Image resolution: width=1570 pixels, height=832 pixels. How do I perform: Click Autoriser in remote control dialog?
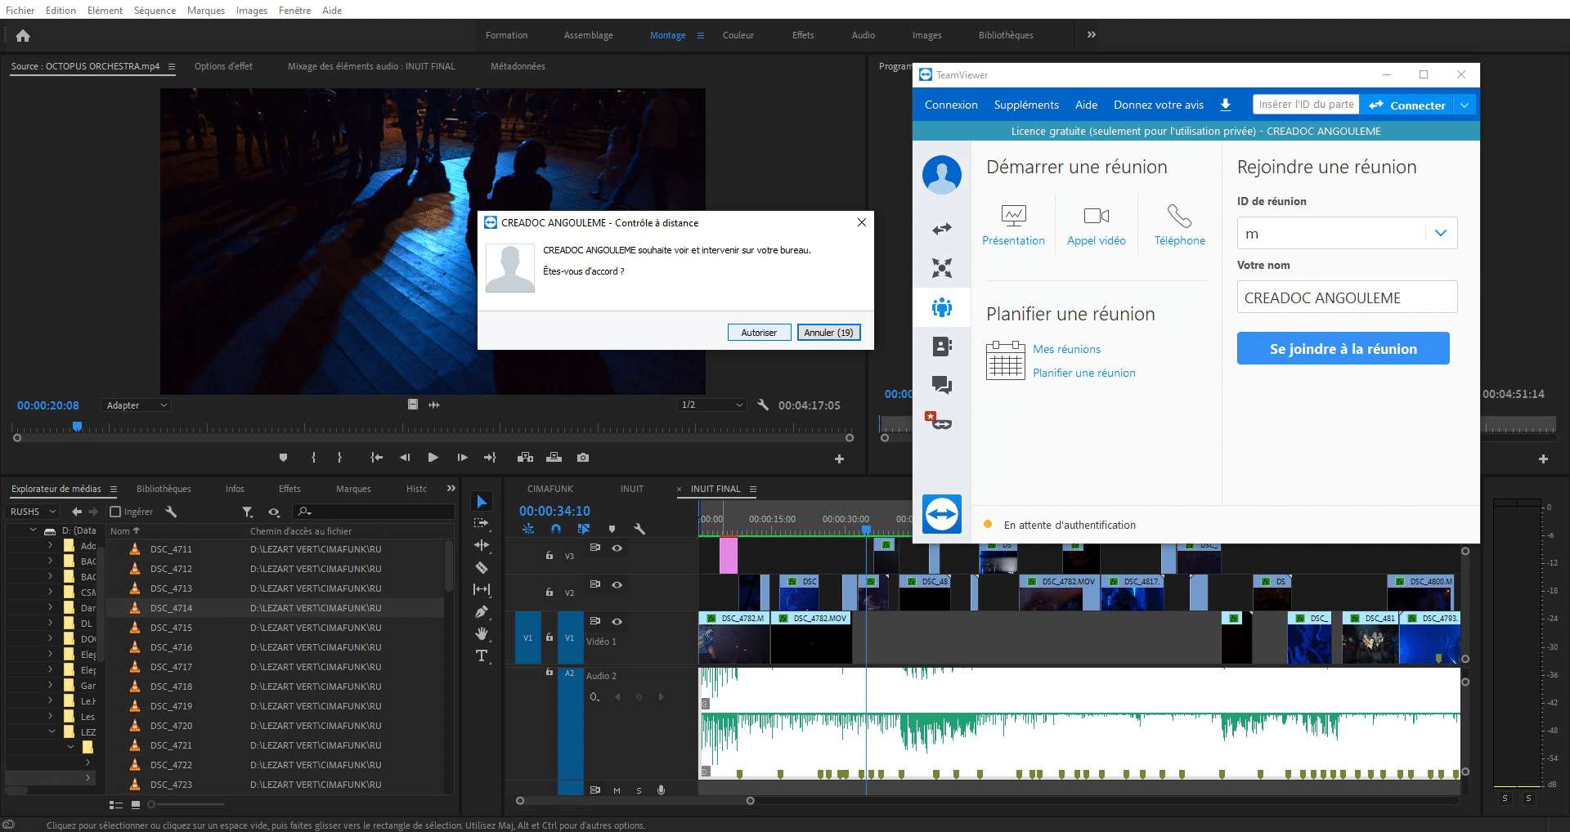click(759, 333)
